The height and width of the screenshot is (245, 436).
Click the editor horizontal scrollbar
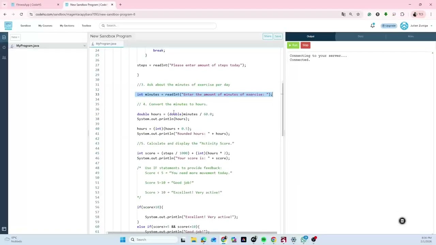point(192,233)
